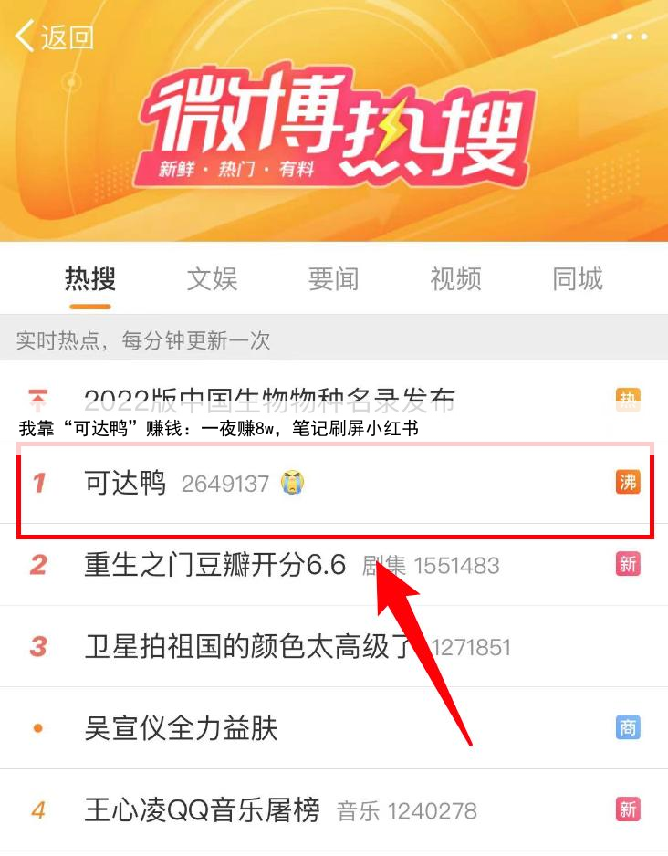Click the 新 badge beside 重生之门 topic
This screenshot has height=856, width=668.
point(628,564)
